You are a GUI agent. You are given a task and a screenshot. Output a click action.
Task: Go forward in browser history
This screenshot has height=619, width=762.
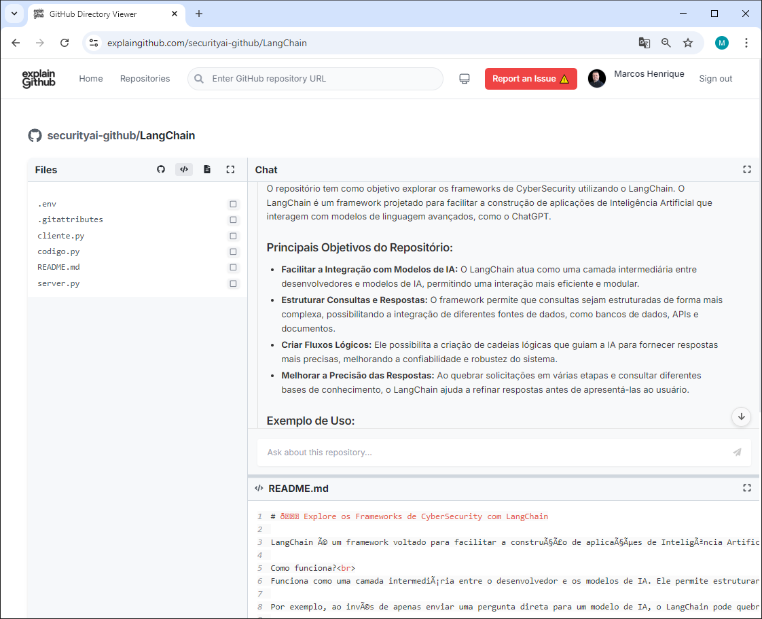click(40, 43)
